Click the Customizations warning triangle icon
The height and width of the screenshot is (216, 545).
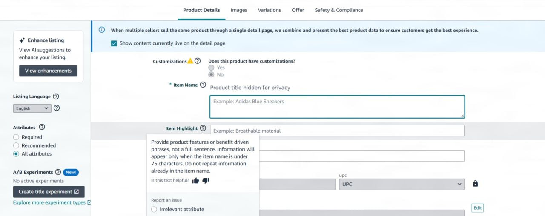point(190,61)
